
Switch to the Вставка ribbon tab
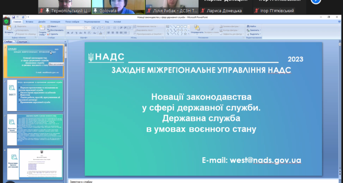(30, 22)
